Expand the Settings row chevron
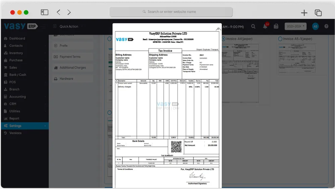Screen dimensions: 335x189 [x=45, y=126]
